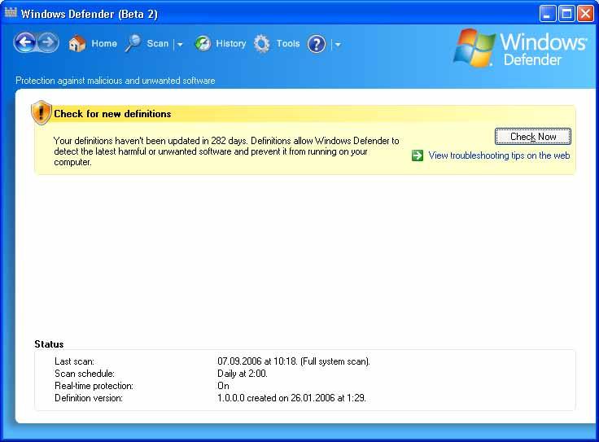Click the green arrow beside troubleshooting tips
The width and height of the screenshot is (599, 442).
[418, 155]
